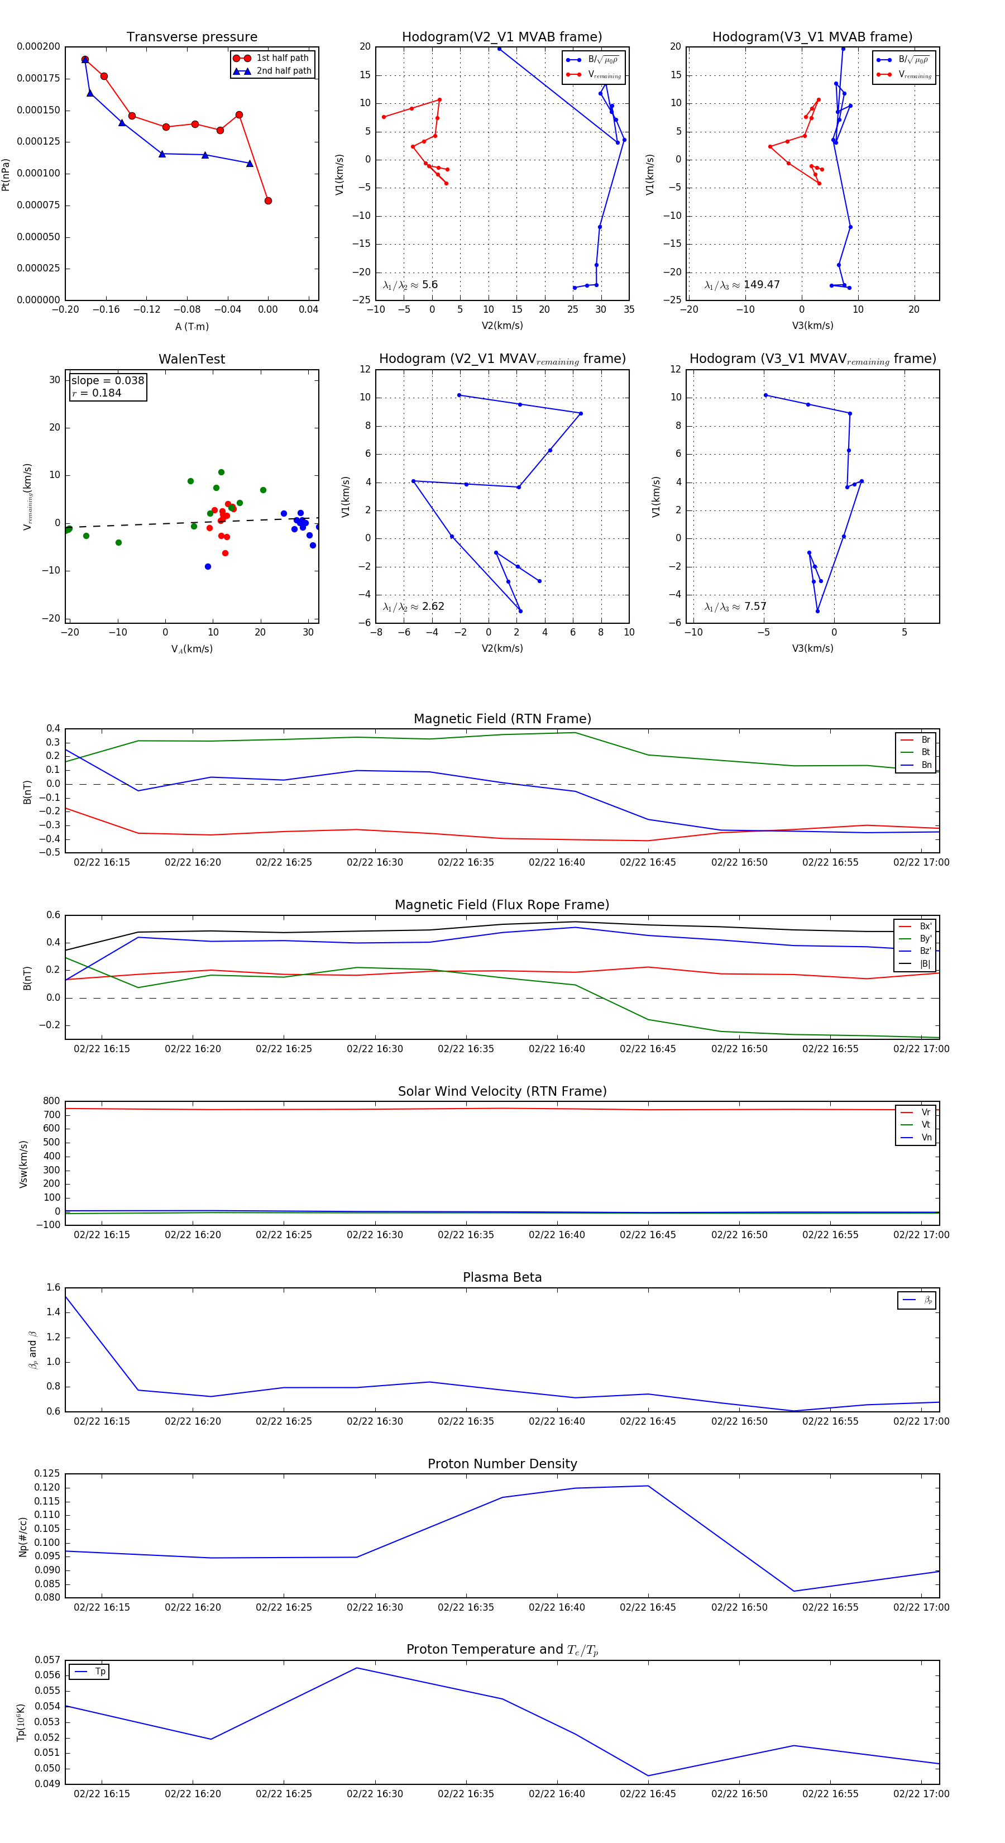Click 'Hodogram (V3_V1 MVAV remaining frame)' title
Image resolution: width=1005 pixels, height=1843 pixels.
click(x=812, y=359)
